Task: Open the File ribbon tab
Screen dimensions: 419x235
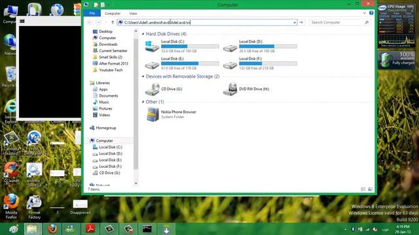Action: 92,13
